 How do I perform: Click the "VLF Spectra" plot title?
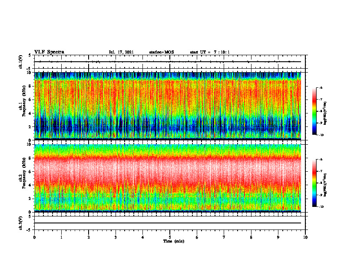pos(49,52)
